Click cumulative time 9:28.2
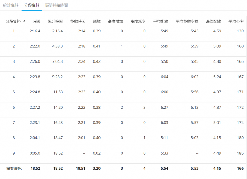Viewport: 247px width, 179px height. coord(58,77)
